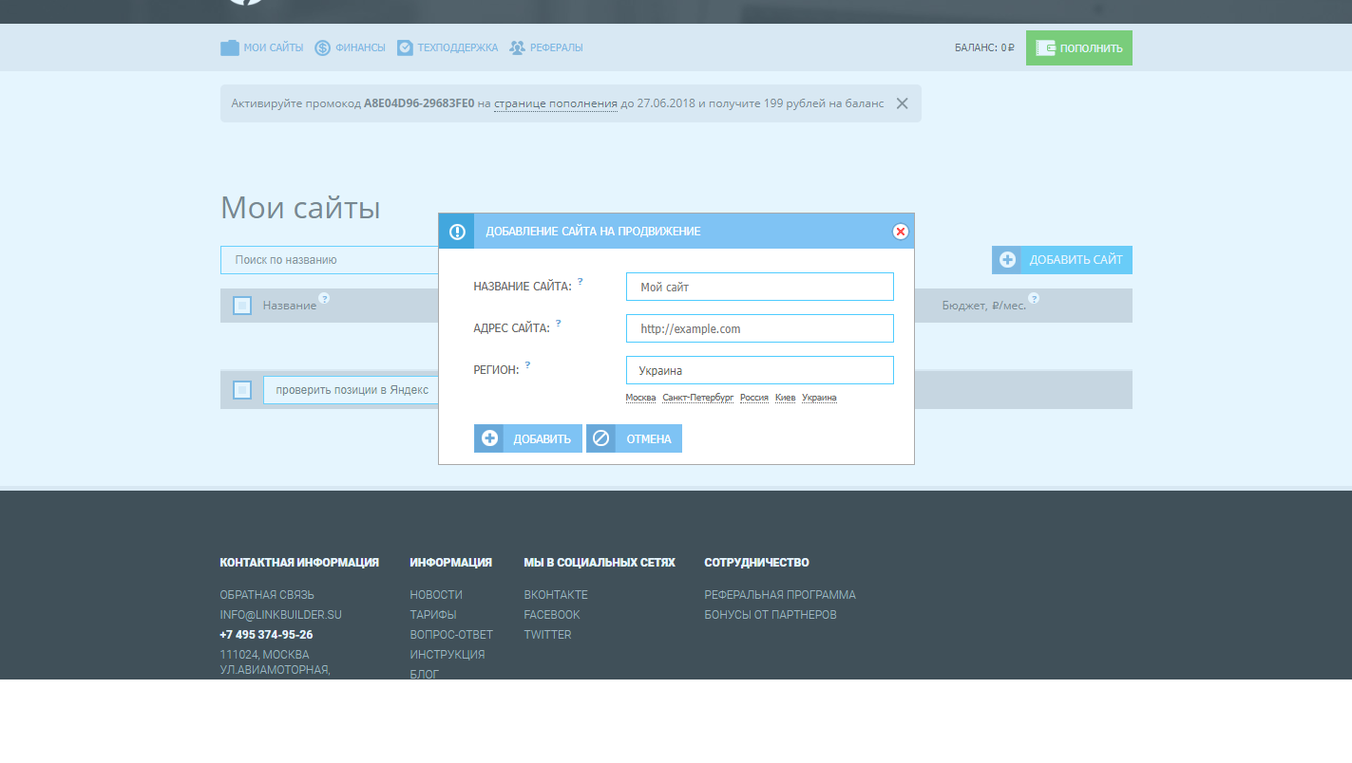The image size is (1352, 763).
Task: Focus the site name field 'Мой сайт'
Action: [760, 287]
